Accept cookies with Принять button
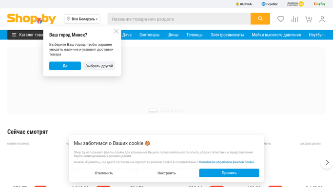This screenshot has height=187, width=333. pos(229,173)
